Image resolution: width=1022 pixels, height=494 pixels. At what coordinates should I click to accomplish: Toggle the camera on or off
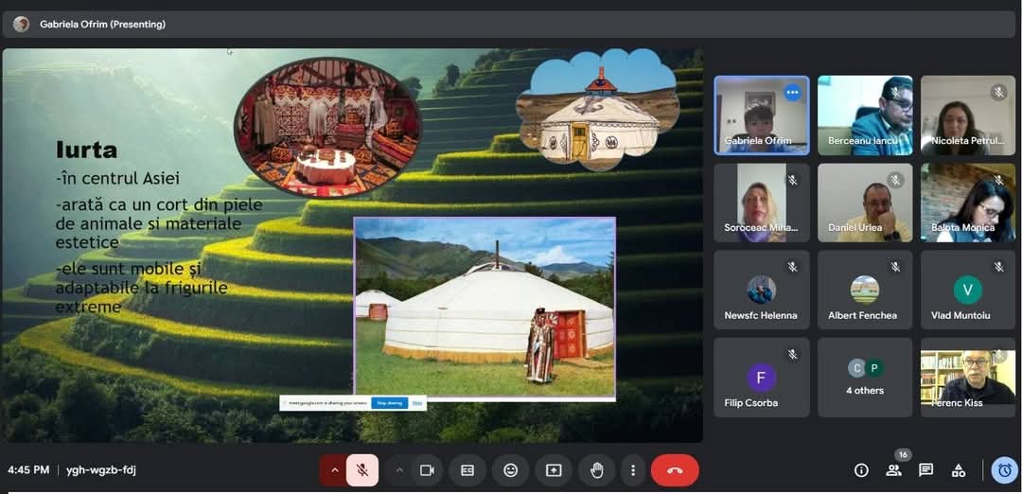pos(427,470)
